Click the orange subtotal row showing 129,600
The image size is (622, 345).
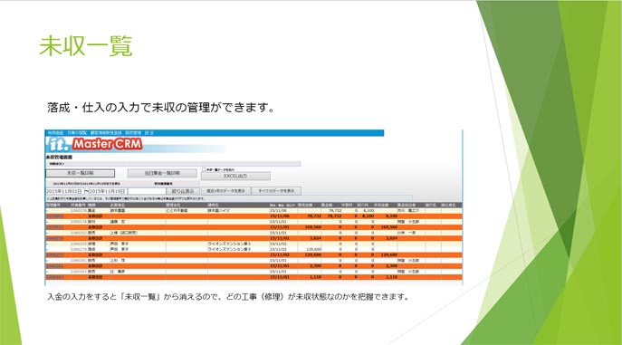click(x=254, y=255)
